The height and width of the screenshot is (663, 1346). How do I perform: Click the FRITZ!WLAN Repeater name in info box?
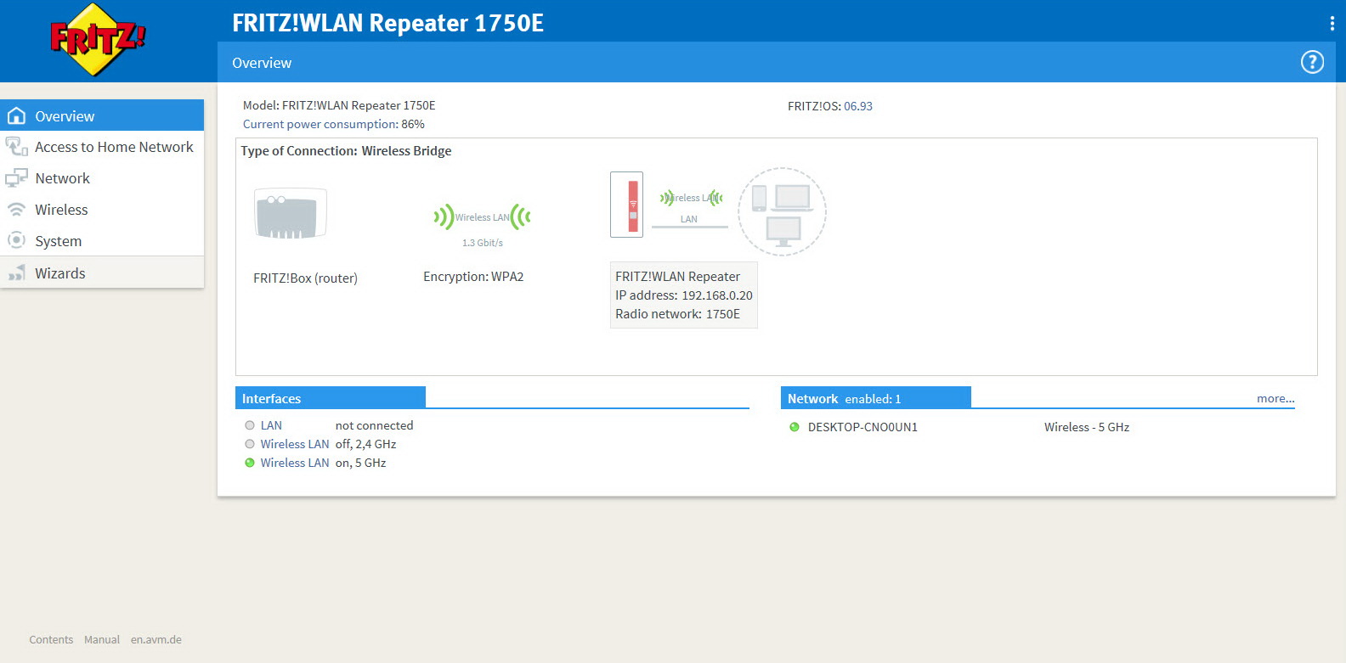click(678, 277)
